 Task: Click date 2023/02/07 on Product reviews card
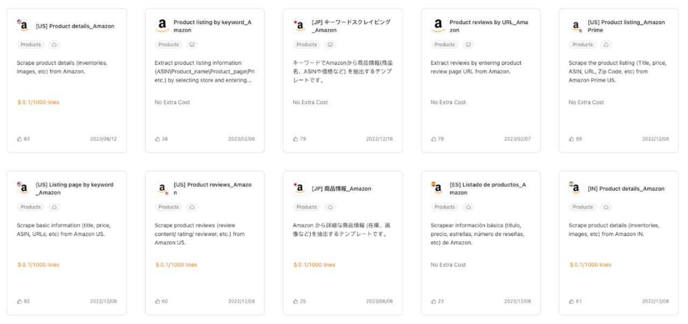(518, 139)
